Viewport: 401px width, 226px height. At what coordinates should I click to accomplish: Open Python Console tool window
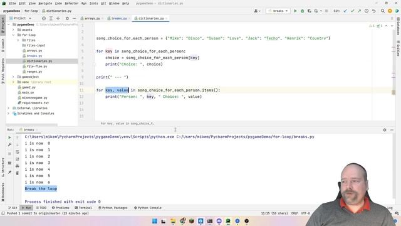click(148, 208)
